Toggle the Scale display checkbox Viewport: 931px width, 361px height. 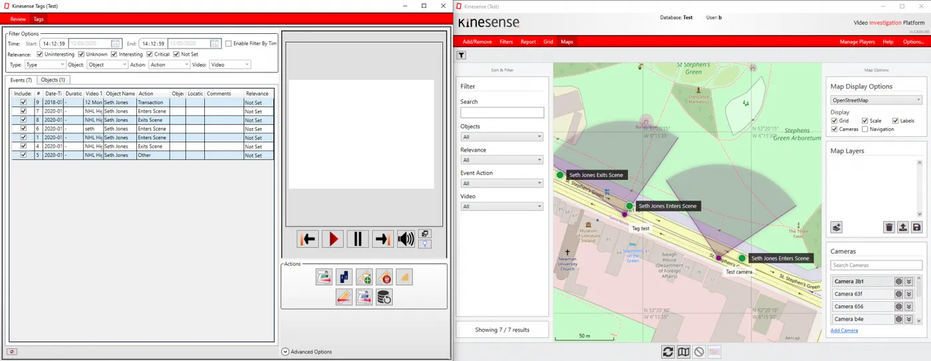coord(864,121)
